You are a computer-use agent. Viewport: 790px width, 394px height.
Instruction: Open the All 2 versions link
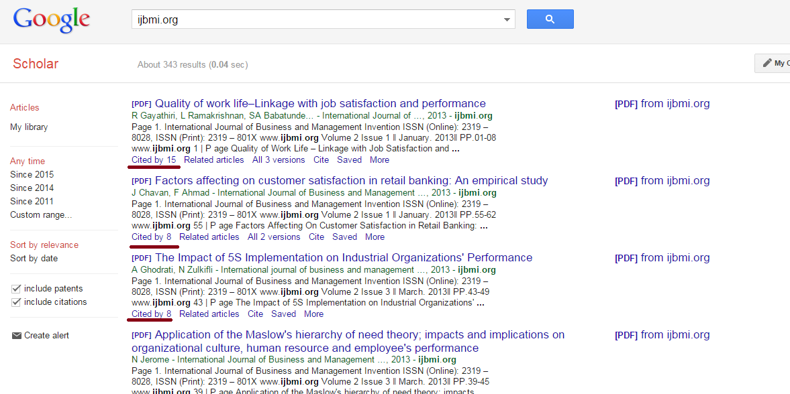pos(274,237)
